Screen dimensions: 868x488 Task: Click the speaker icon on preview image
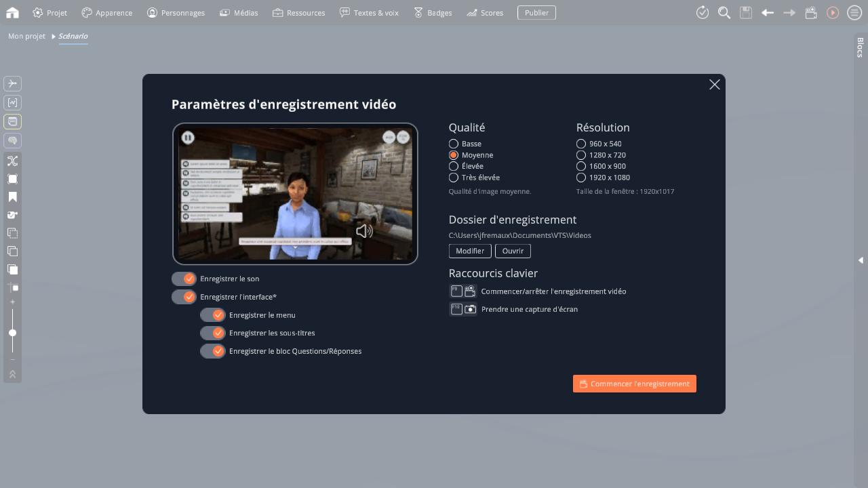[x=364, y=231]
